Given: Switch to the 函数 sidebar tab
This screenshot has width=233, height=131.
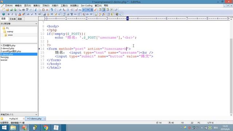Looking at the screenshot, I should pyautogui.click(x=20, y=19).
